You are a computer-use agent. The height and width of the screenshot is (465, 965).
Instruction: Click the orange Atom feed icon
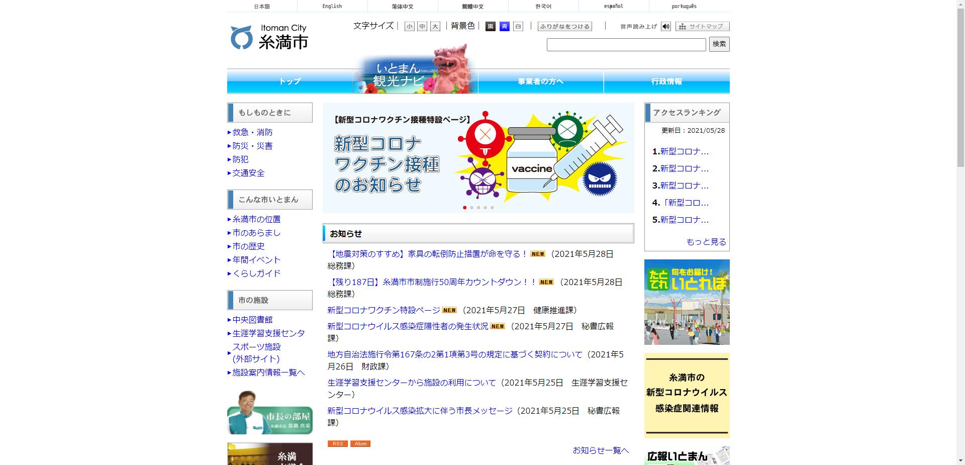click(x=360, y=444)
